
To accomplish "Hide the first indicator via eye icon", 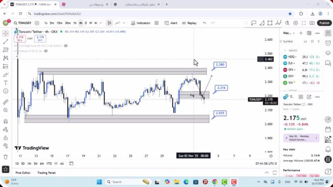I will point(66,45).
